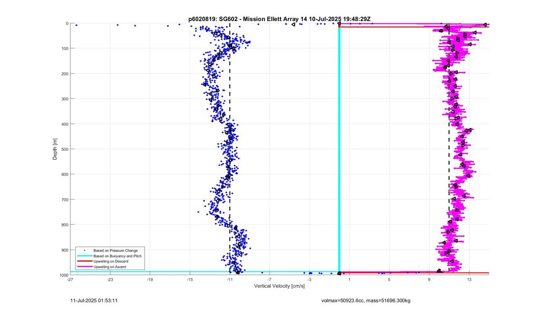The width and height of the screenshot is (540, 309).
Task: Click x-axis tick label 5
Action: [x=389, y=279]
